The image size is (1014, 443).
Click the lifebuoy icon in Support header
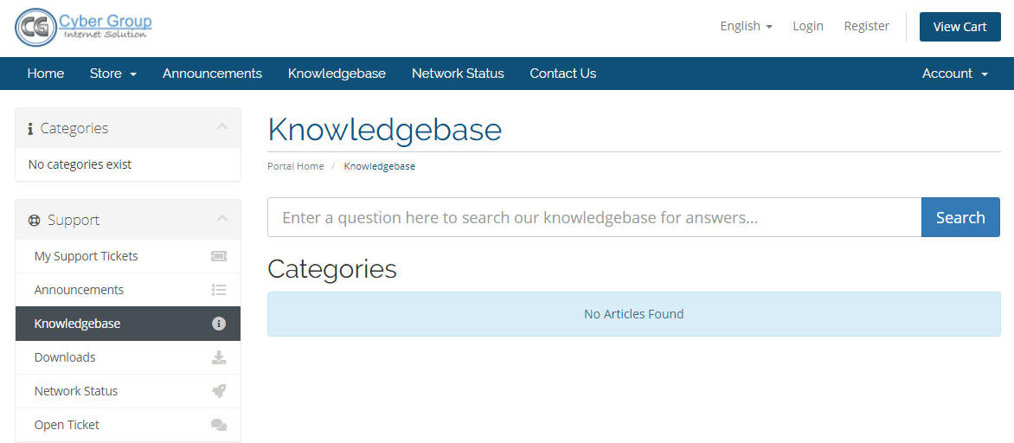pos(35,221)
